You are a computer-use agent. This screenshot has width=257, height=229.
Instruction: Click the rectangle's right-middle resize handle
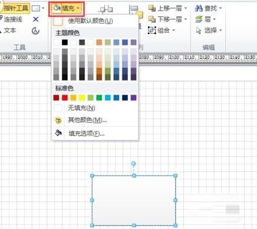pyautogui.click(x=176, y=200)
